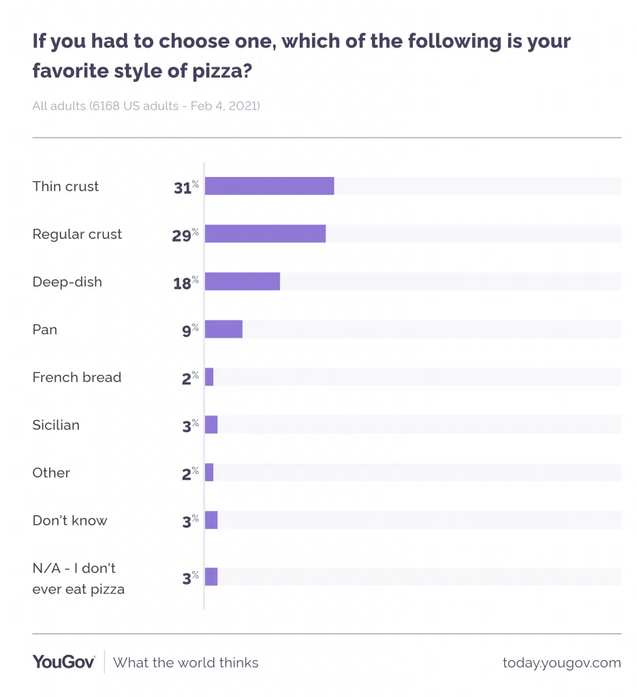Click the 18% Deep-dish percentage
The image size is (637, 697).
point(185,282)
